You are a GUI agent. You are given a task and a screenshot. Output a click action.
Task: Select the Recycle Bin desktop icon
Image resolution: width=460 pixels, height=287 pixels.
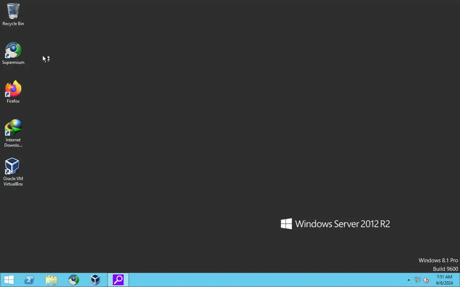(13, 14)
